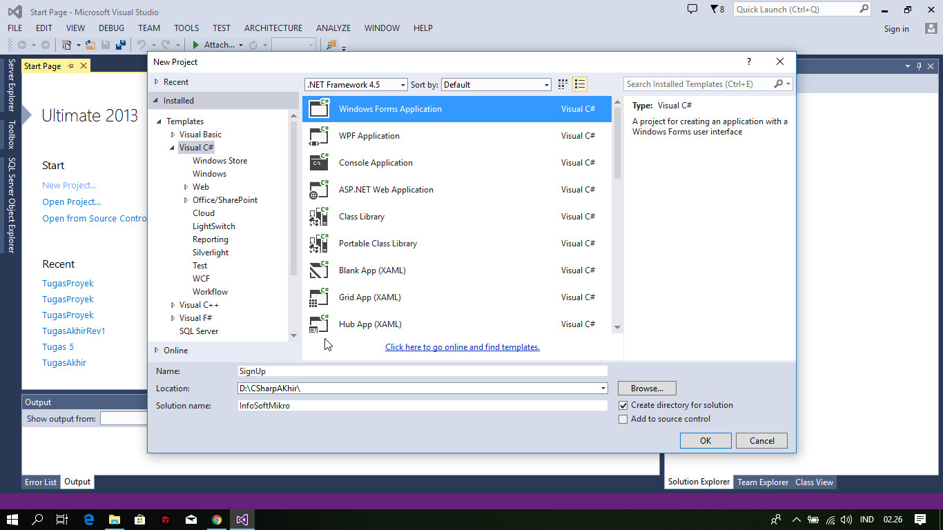The height and width of the screenshot is (530, 943).
Task: Expand the Web node under Visual C#
Action: (186, 187)
